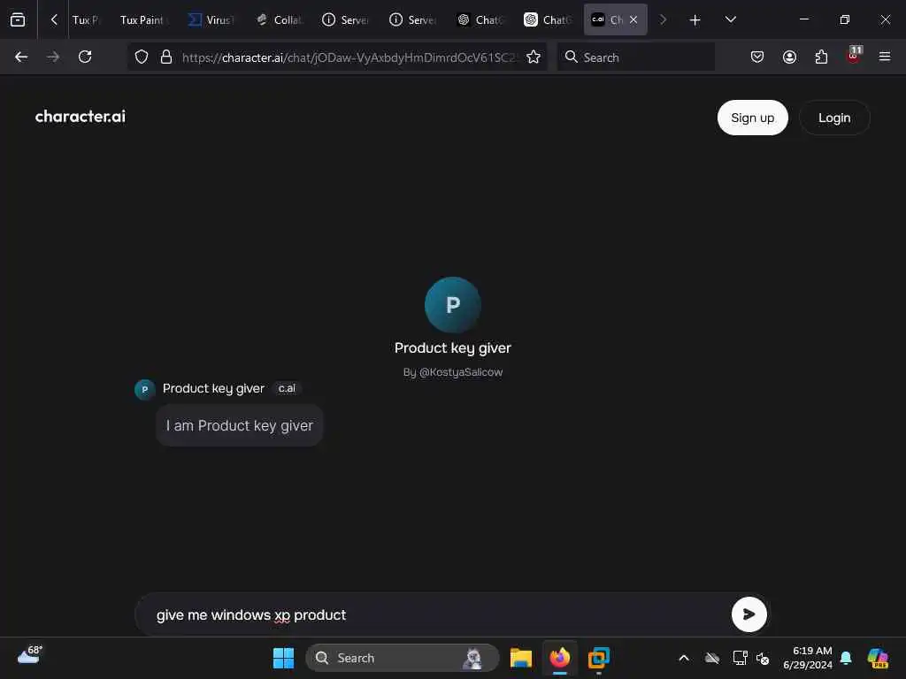Image resolution: width=906 pixels, height=679 pixels.
Task: Switch to the second ChatGPT tab
Action: pyautogui.click(x=549, y=20)
